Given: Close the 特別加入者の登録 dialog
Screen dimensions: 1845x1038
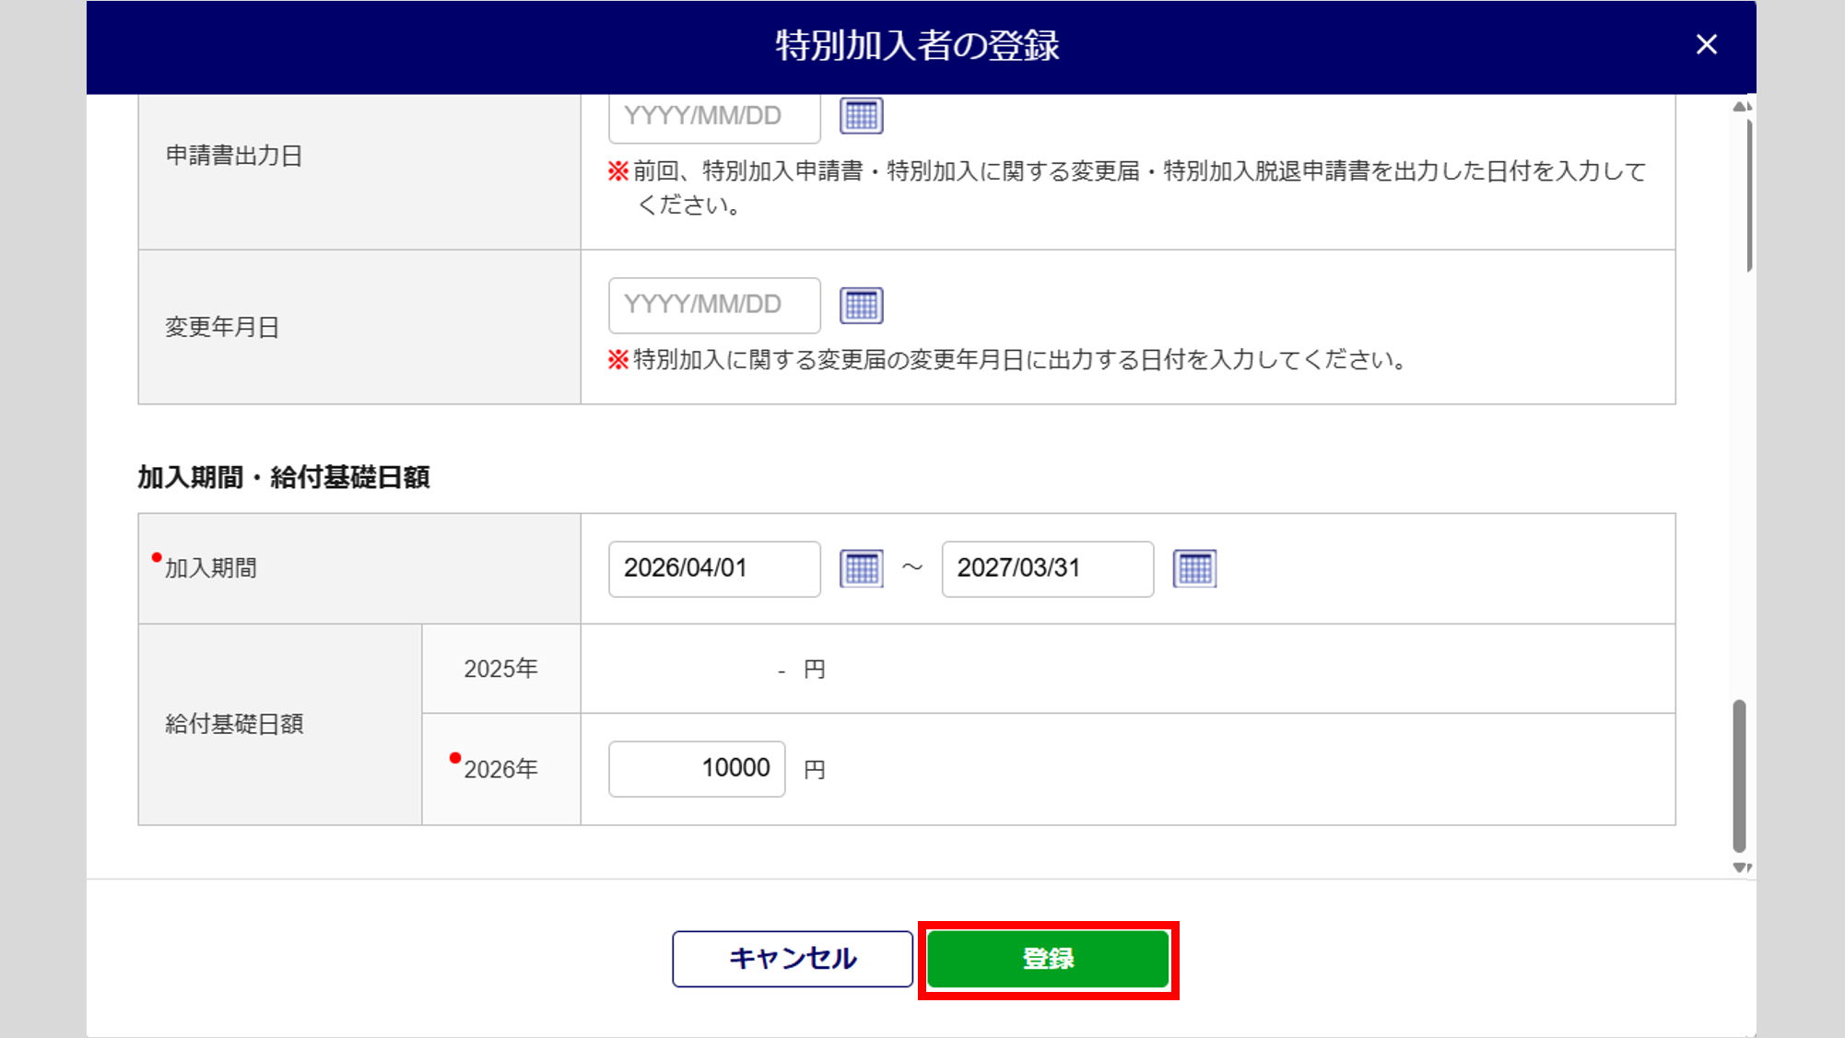Looking at the screenshot, I should [x=1706, y=44].
